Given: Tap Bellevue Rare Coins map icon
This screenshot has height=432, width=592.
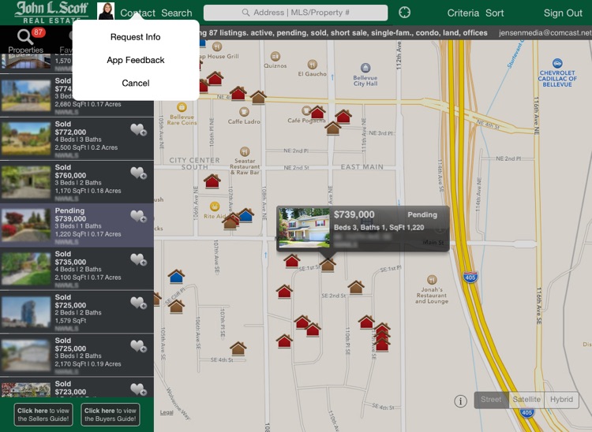Looking at the screenshot, I should click(x=182, y=107).
